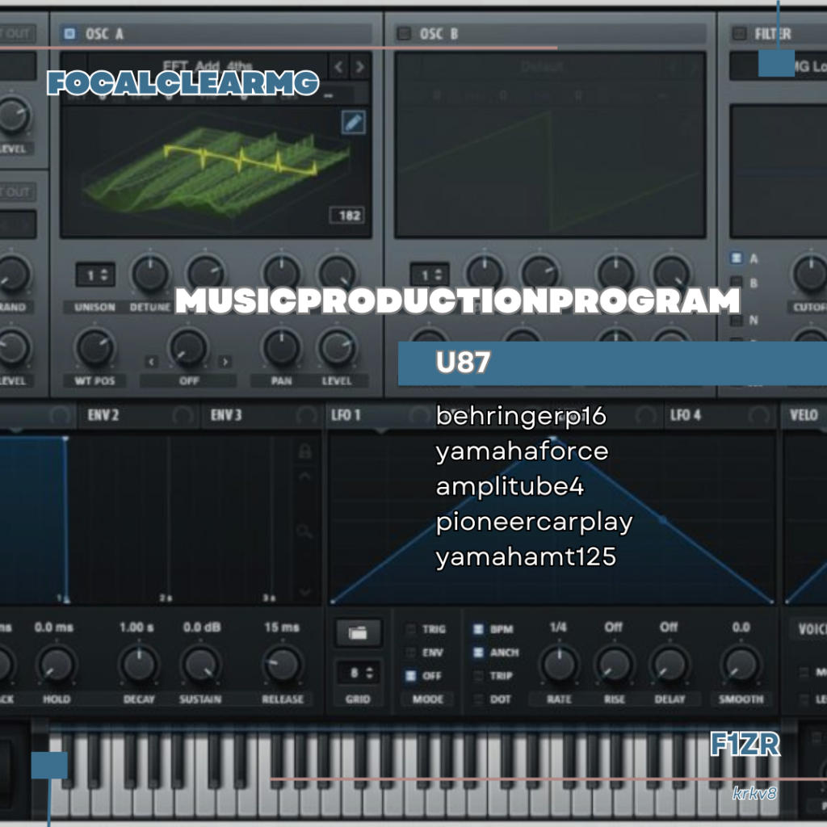Click warp mode right arrow in OSC A

225,362
